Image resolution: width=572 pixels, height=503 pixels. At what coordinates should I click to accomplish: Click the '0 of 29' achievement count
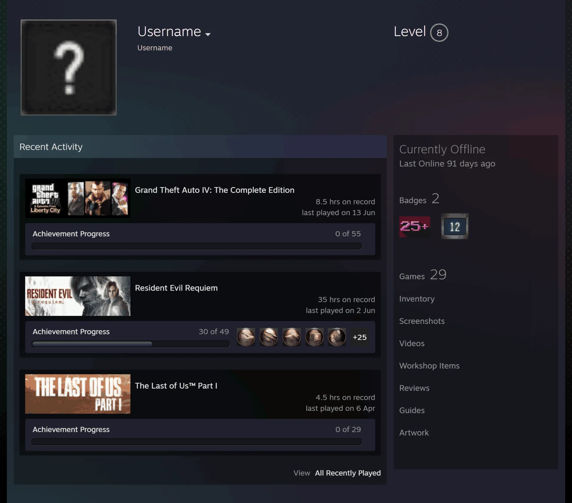348,429
